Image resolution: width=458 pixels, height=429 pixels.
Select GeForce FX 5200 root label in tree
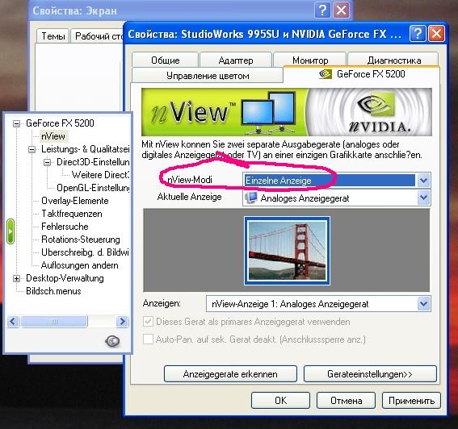pos(60,123)
